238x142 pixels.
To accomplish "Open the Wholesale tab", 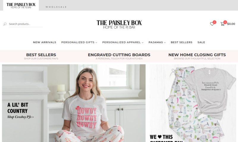I will pyautogui.click(x=56, y=7).
